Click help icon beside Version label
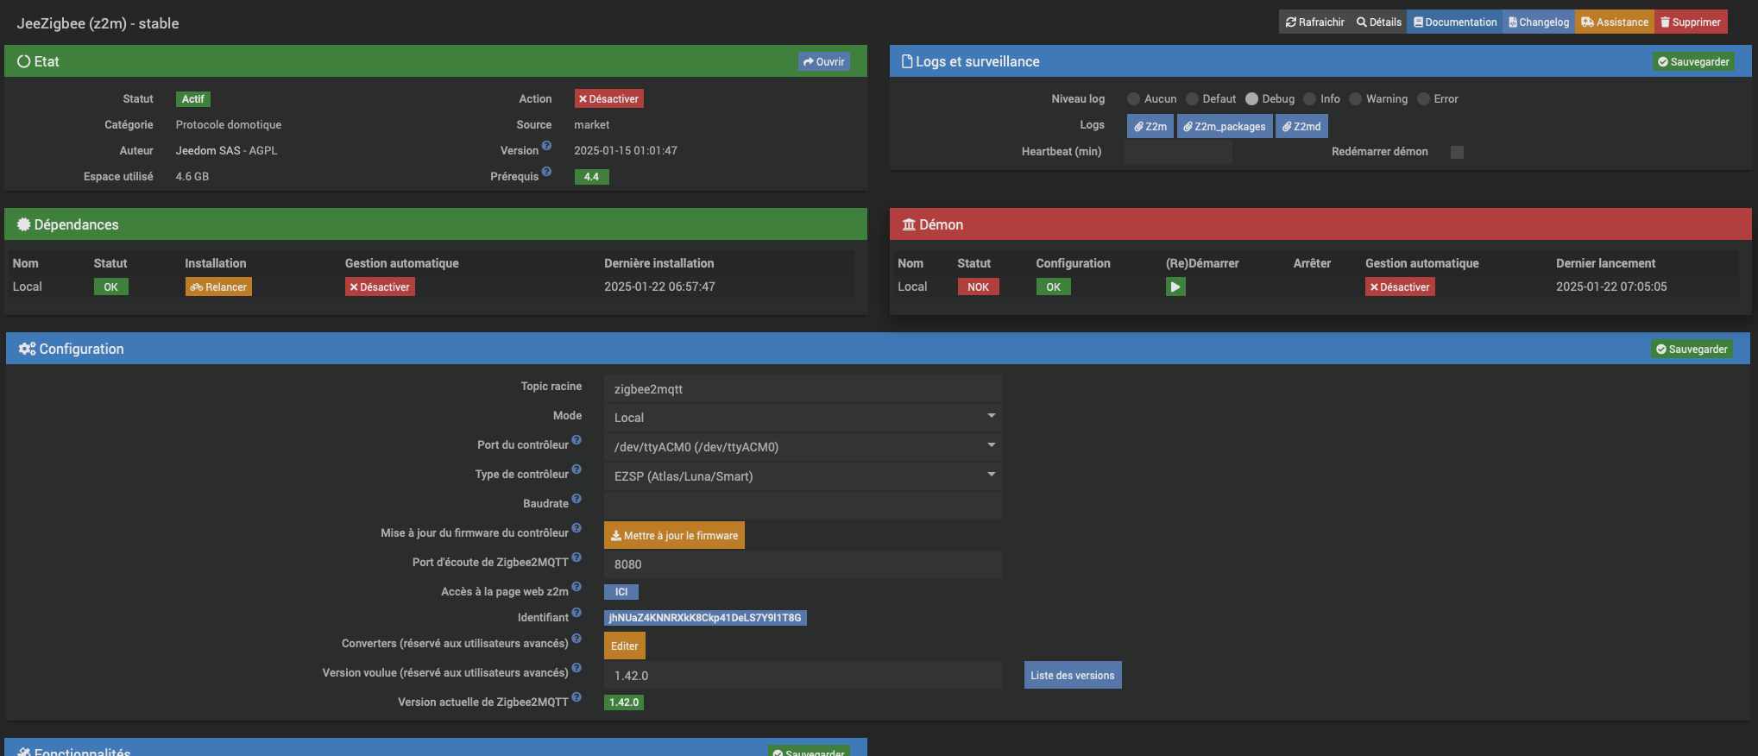The width and height of the screenshot is (1758, 756). 546,146
